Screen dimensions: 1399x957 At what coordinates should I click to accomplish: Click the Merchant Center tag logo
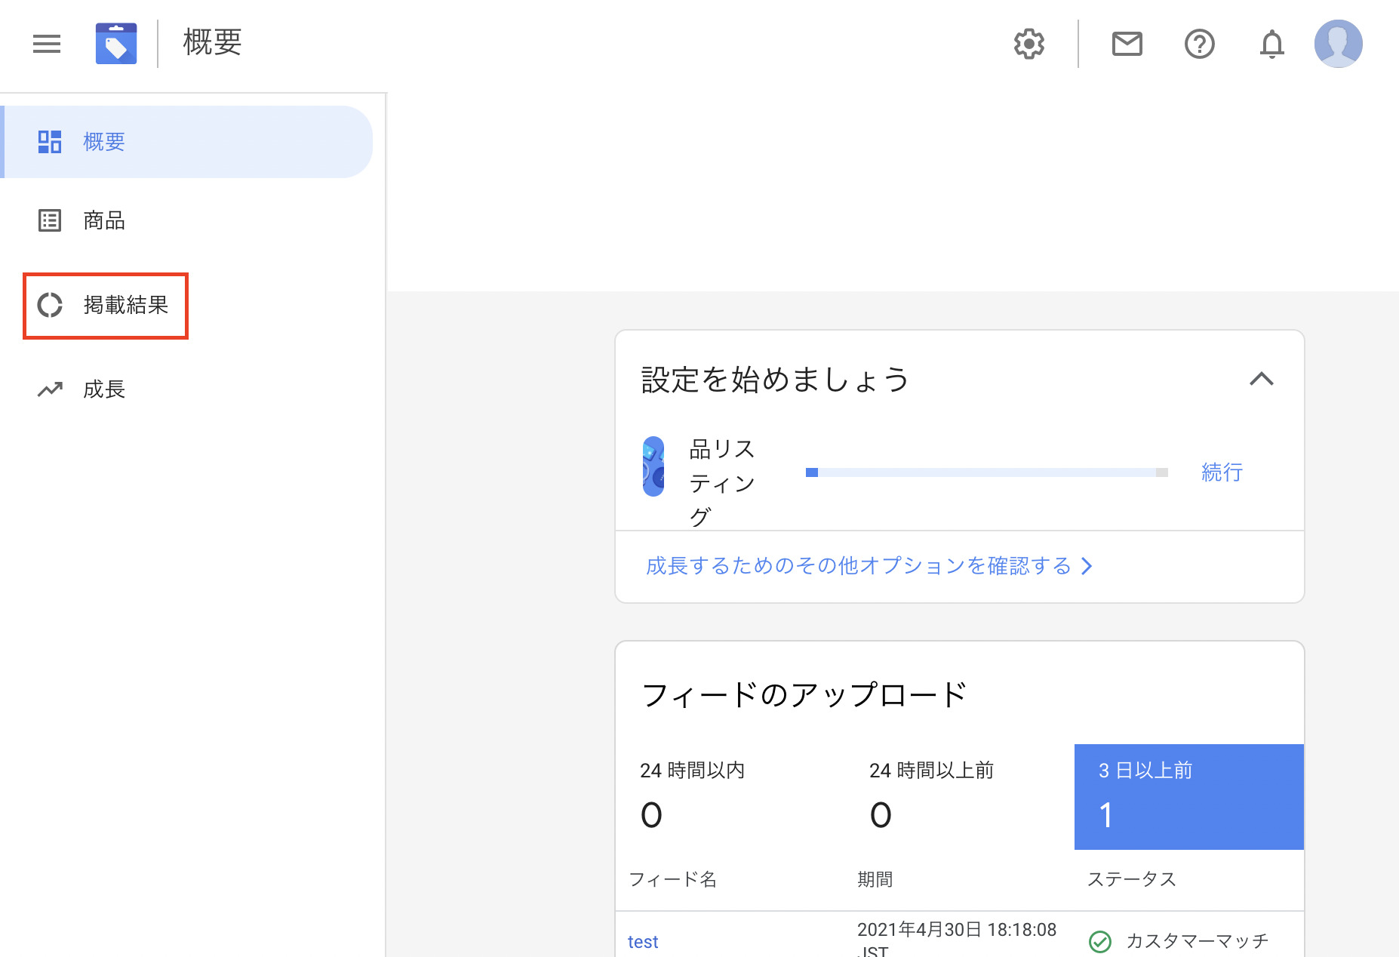[x=116, y=44]
